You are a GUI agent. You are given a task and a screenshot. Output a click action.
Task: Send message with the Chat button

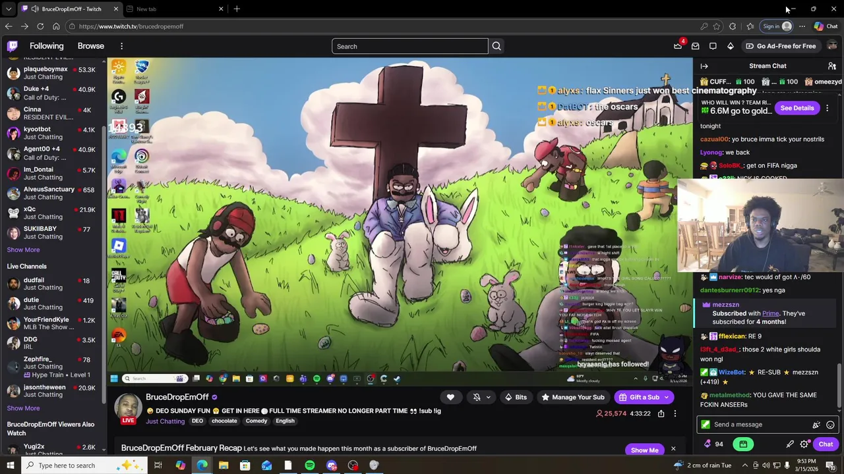click(x=826, y=444)
